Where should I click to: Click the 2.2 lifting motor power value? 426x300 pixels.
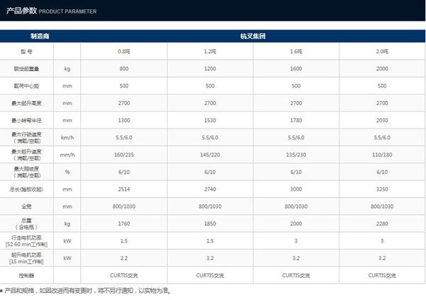click(x=124, y=257)
